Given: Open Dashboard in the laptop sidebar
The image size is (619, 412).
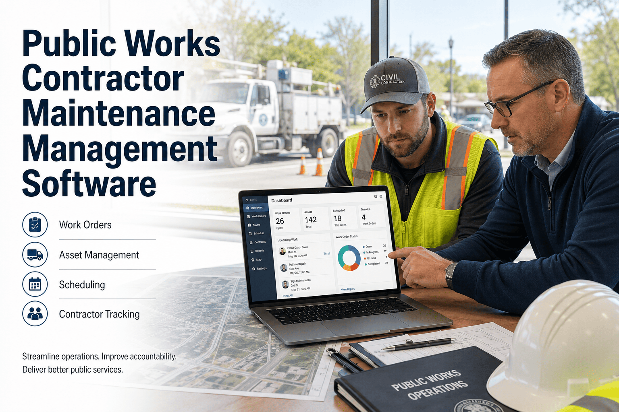Looking at the screenshot, I should coord(256,208).
